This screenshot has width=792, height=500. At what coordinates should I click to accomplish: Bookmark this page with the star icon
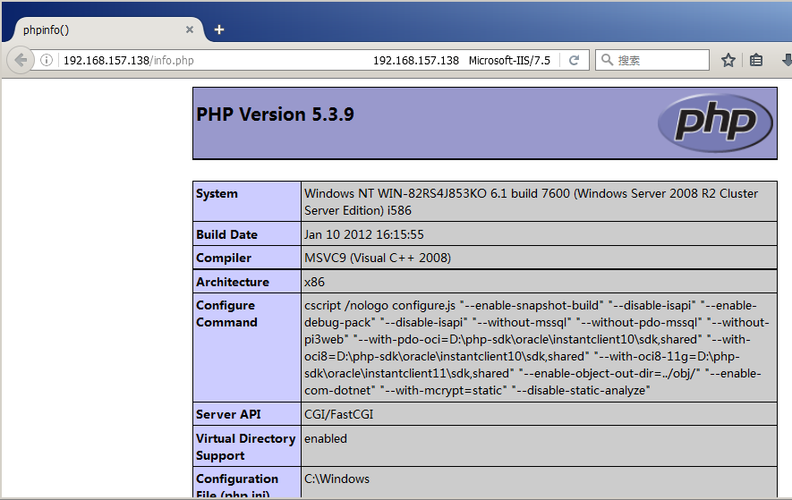coord(728,60)
